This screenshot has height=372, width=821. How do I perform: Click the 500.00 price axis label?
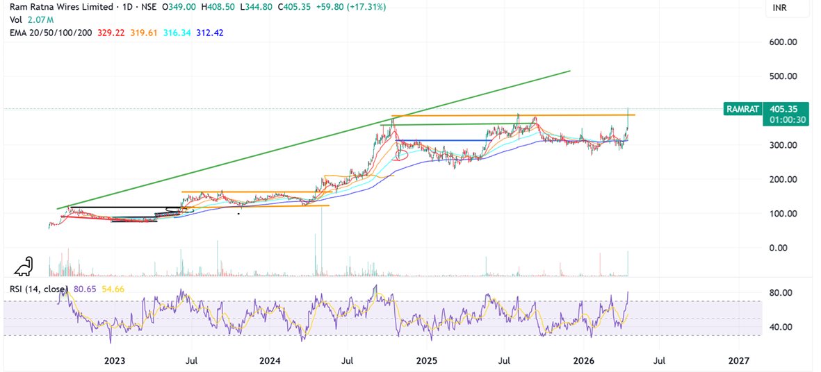(x=783, y=76)
